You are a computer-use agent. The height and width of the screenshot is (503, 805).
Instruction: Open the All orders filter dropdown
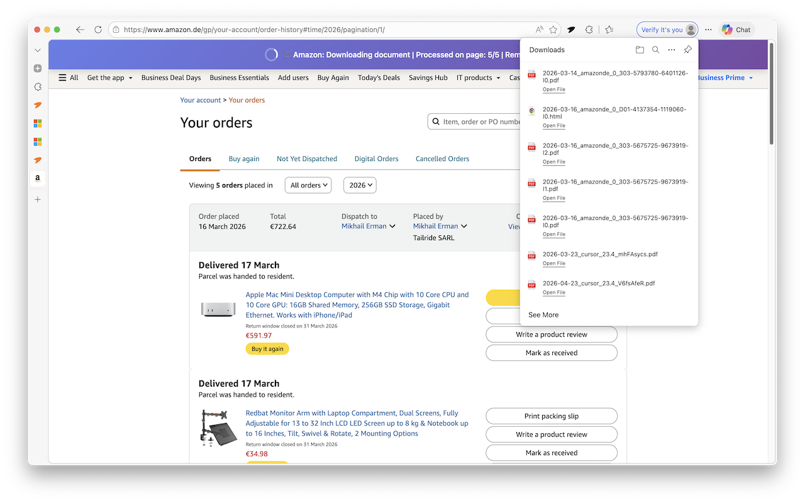click(308, 185)
